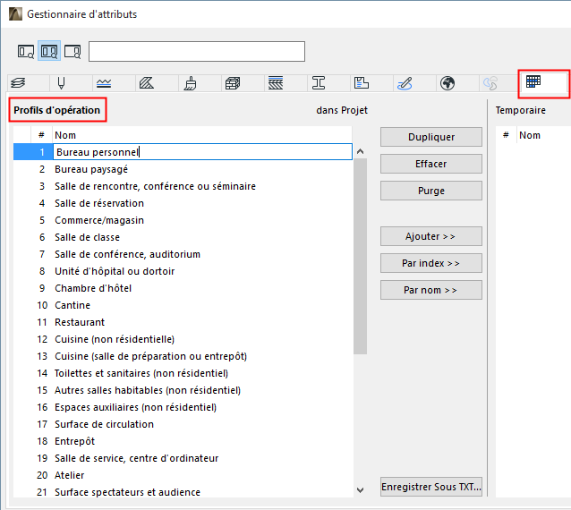Image resolution: width=571 pixels, height=510 pixels.
Task: Select row Surface de circulation
Action: tap(183, 424)
